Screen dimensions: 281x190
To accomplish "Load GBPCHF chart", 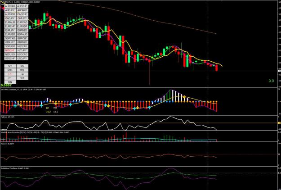I will (22, 38).
